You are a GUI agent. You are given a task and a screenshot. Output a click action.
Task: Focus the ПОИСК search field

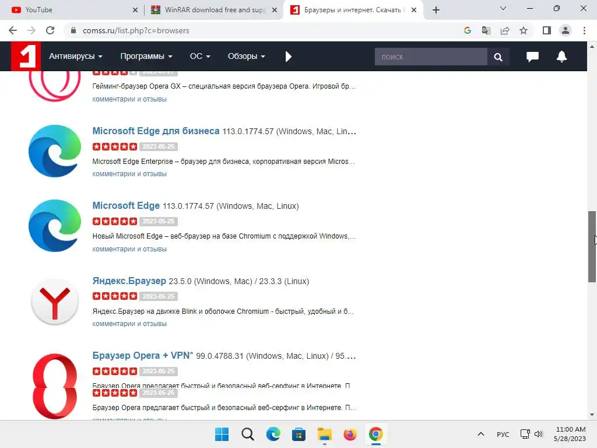[x=431, y=57]
